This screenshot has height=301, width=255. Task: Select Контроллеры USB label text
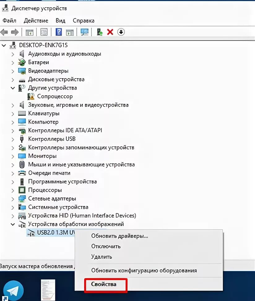(52, 139)
